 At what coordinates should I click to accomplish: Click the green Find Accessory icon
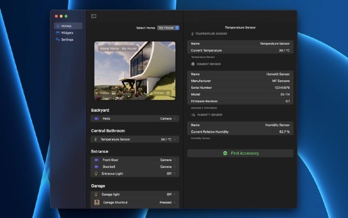pos(225,153)
